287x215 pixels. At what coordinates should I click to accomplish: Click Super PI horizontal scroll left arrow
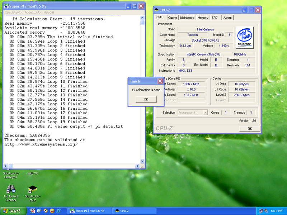coord(5,166)
